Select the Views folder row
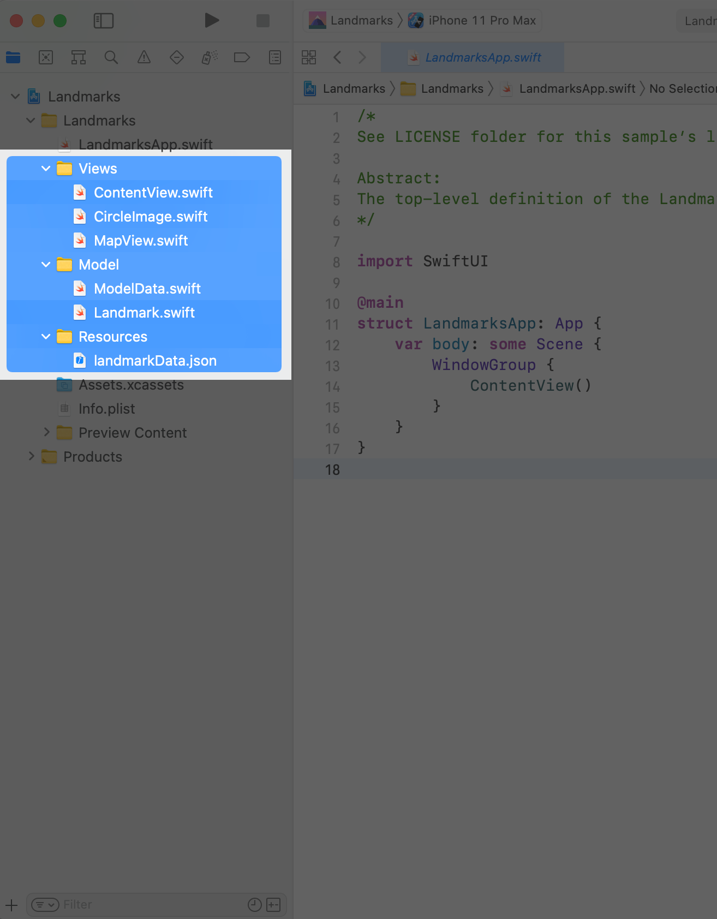The image size is (717, 919). tap(144, 169)
